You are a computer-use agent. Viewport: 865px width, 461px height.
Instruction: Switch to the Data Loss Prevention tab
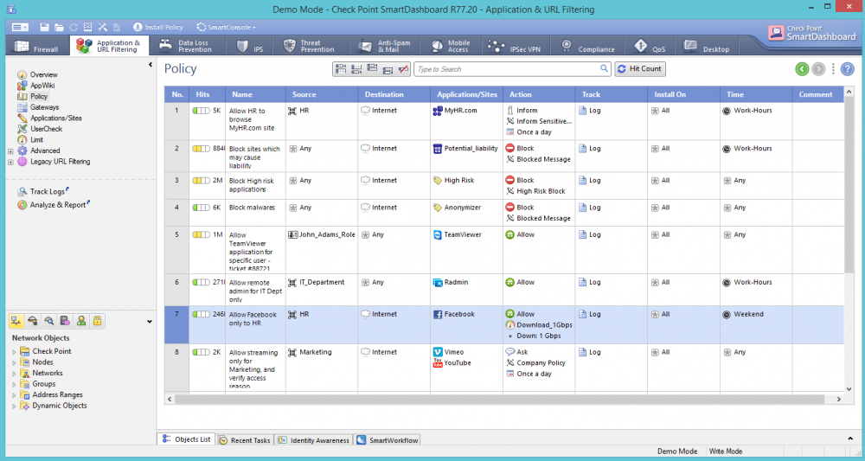point(187,47)
